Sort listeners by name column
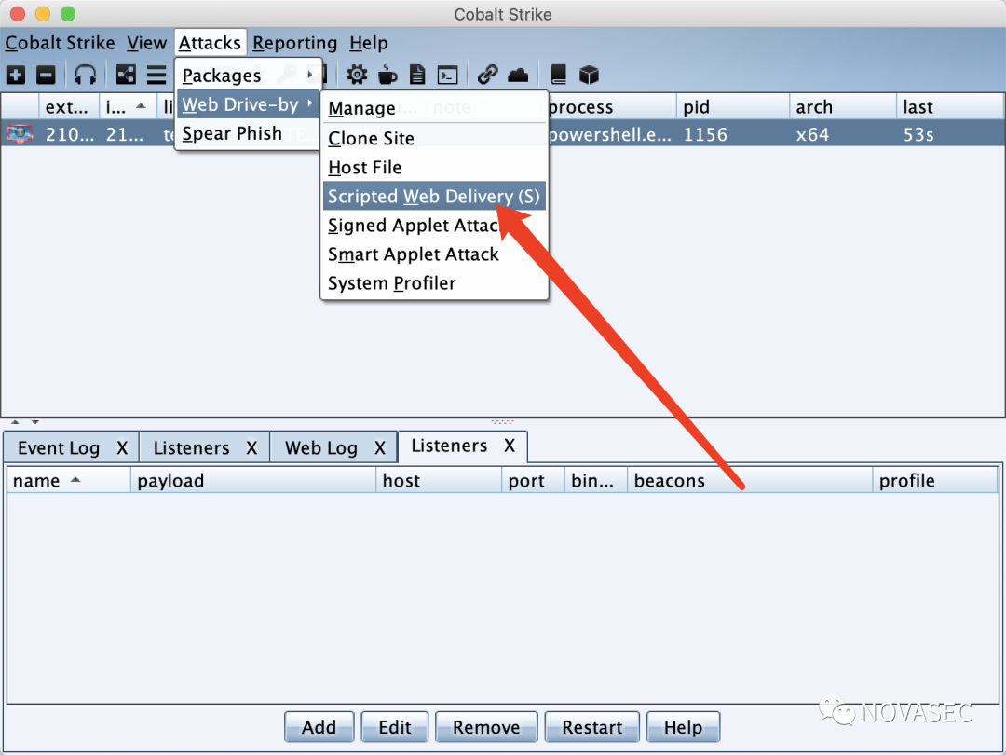 [68, 480]
